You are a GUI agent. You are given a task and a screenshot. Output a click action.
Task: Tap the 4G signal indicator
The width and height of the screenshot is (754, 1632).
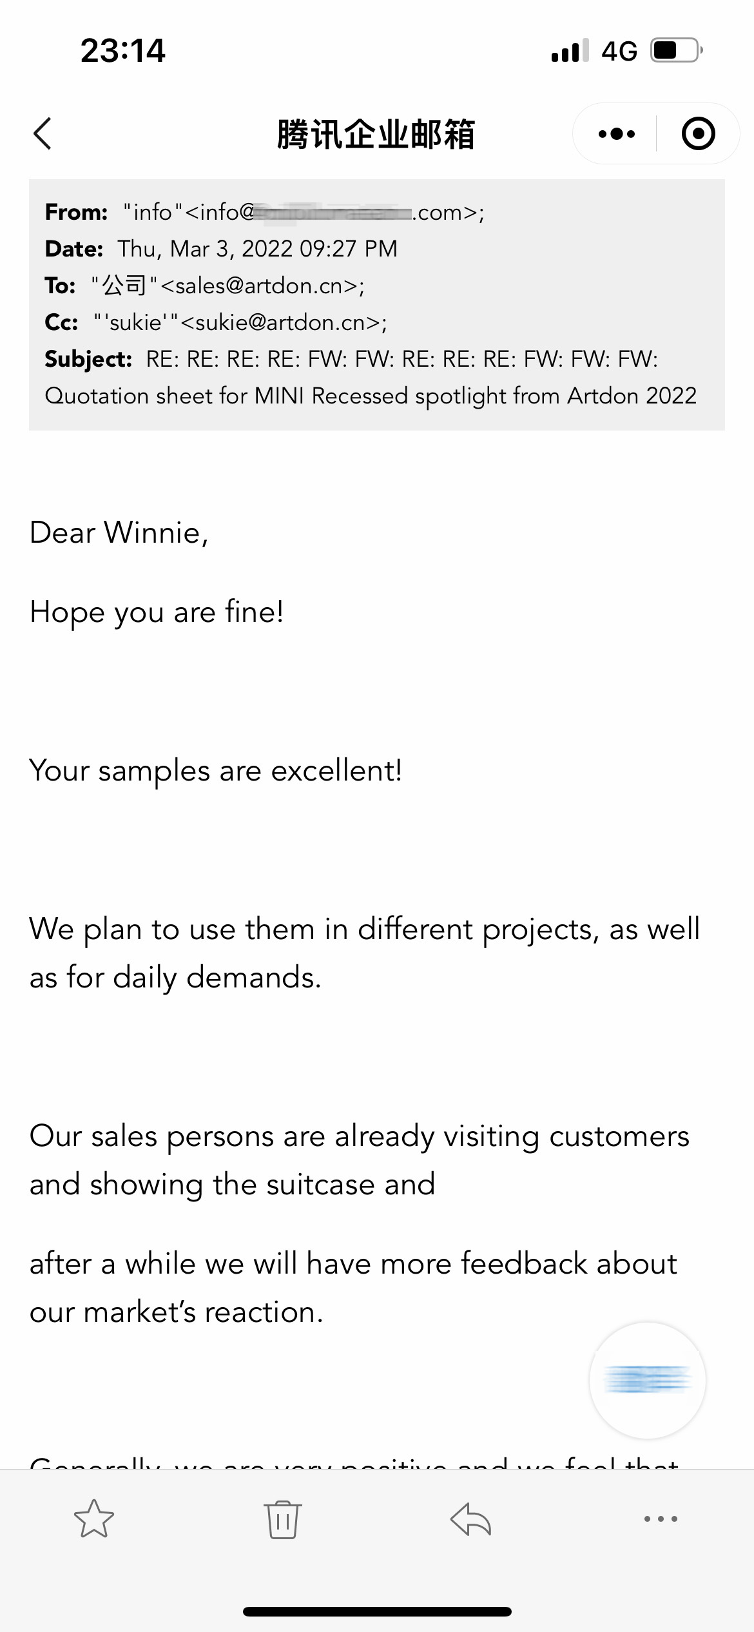[619, 50]
